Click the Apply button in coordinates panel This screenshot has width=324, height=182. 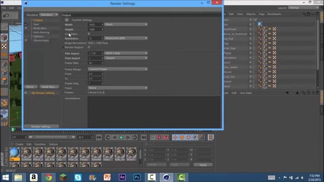pos(203,165)
